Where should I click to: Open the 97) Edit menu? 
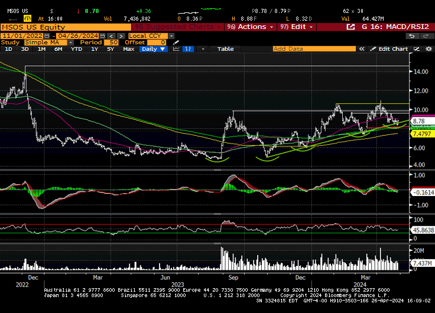tap(297, 27)
